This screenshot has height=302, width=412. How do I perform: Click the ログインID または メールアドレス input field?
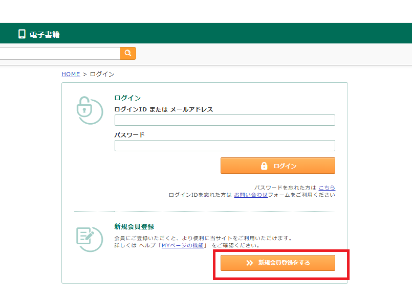coord(225,120)
